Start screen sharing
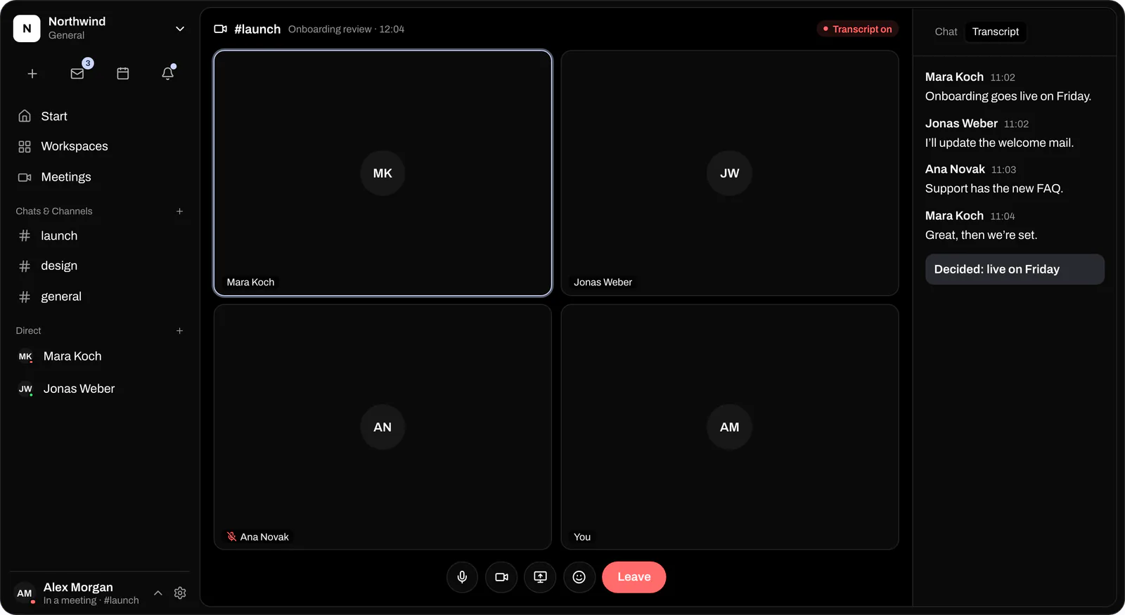This screenshot has width=1125, height=615. [x=540, y=577]
